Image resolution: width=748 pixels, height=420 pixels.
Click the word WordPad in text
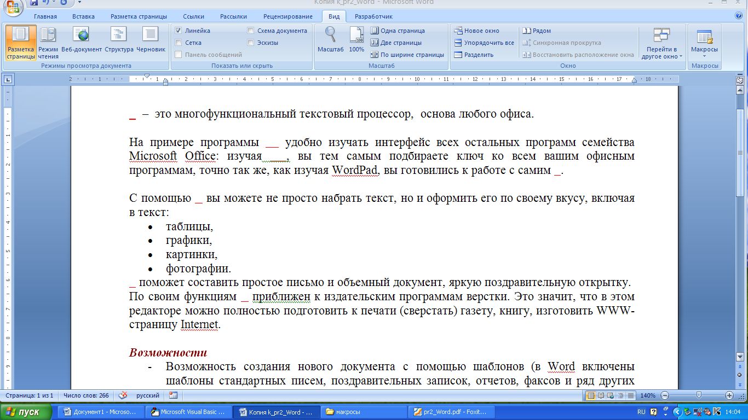355,170
